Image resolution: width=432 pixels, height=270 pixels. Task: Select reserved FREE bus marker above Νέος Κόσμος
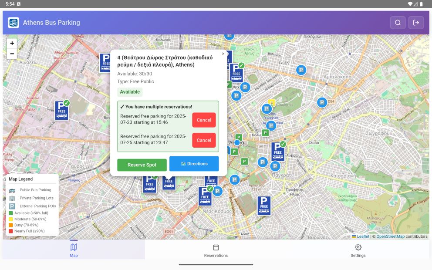tap(205, 196)
